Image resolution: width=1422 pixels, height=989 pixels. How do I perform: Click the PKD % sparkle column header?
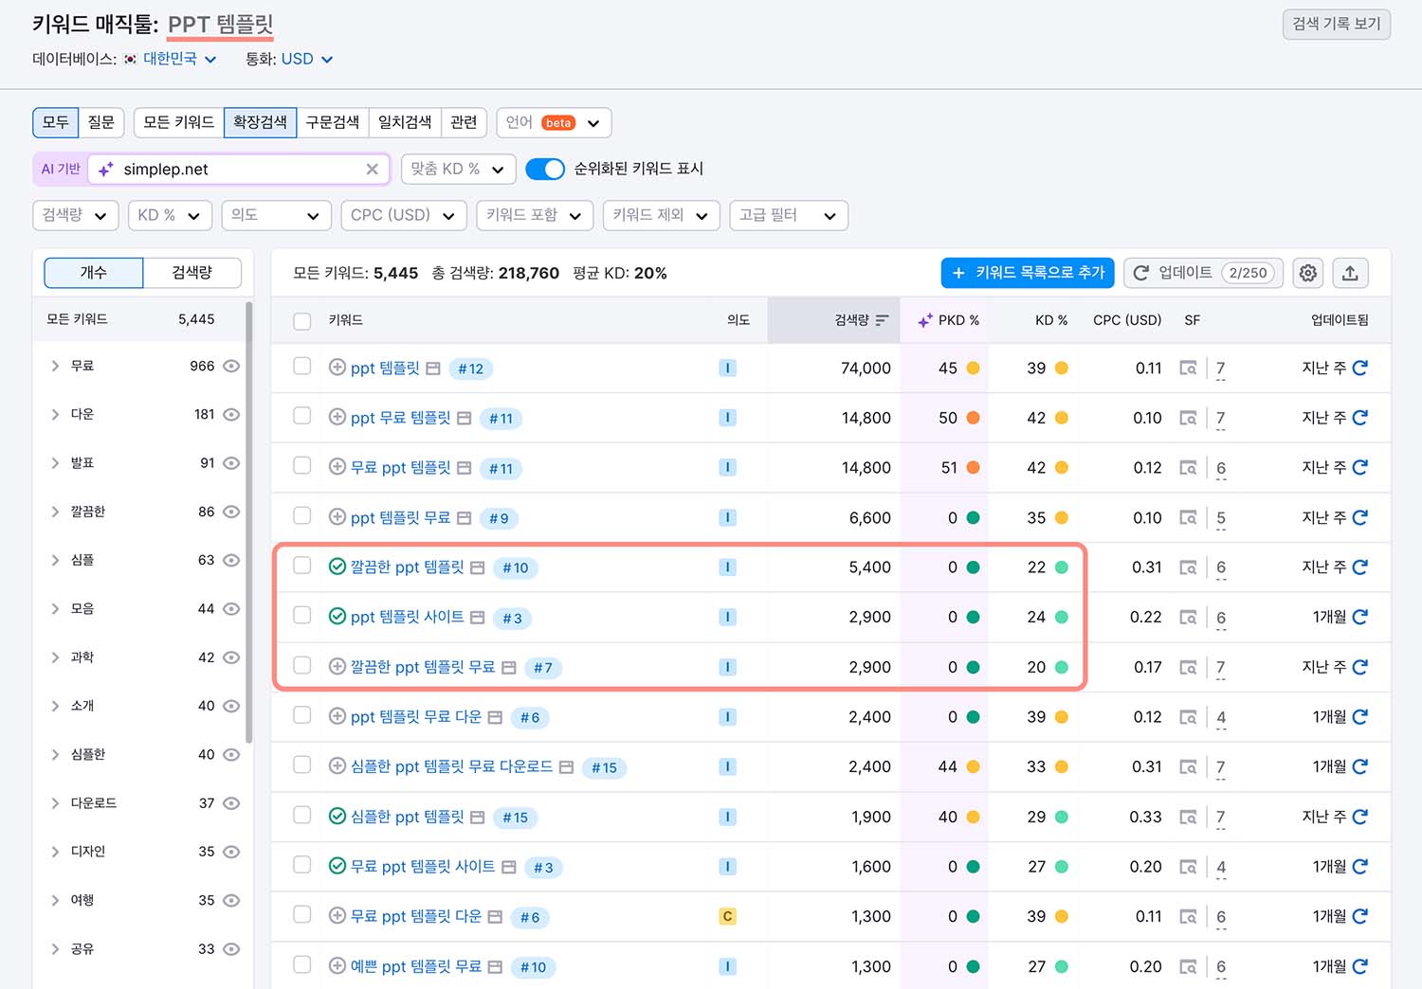pos(948,320)
